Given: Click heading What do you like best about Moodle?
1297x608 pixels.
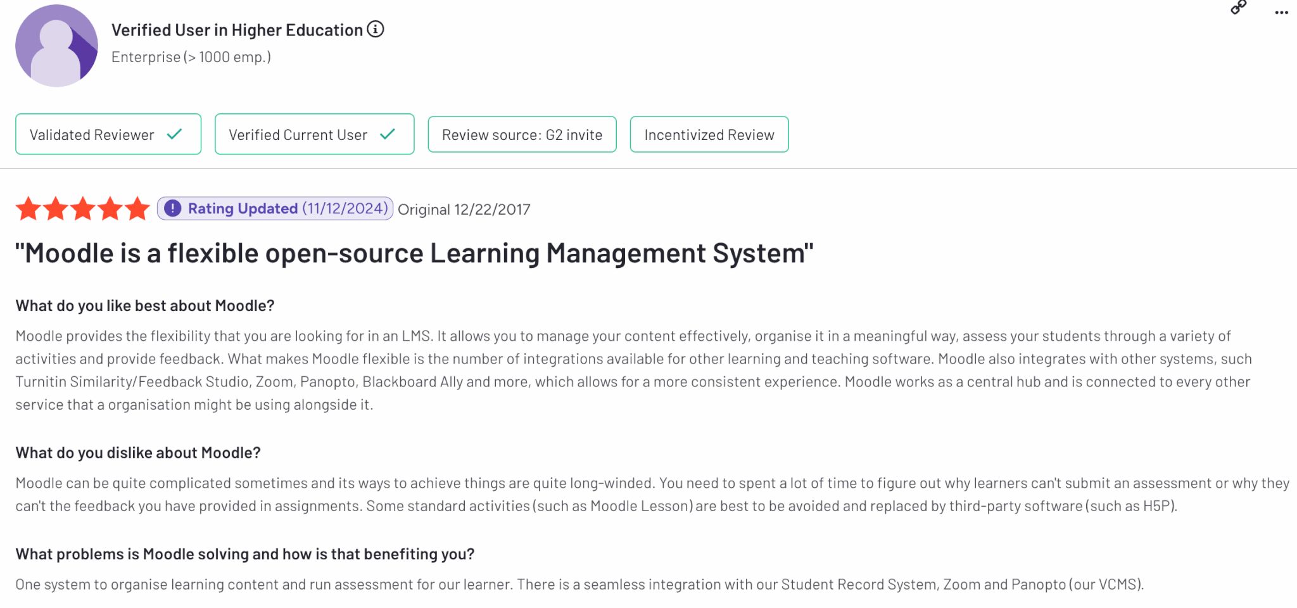Looking at the screenshot, I should coord(145,306).
